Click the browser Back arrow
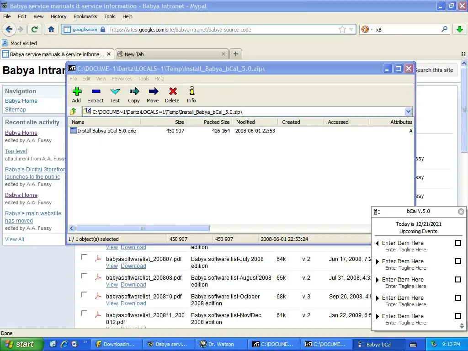 click(x=8, y=29)
